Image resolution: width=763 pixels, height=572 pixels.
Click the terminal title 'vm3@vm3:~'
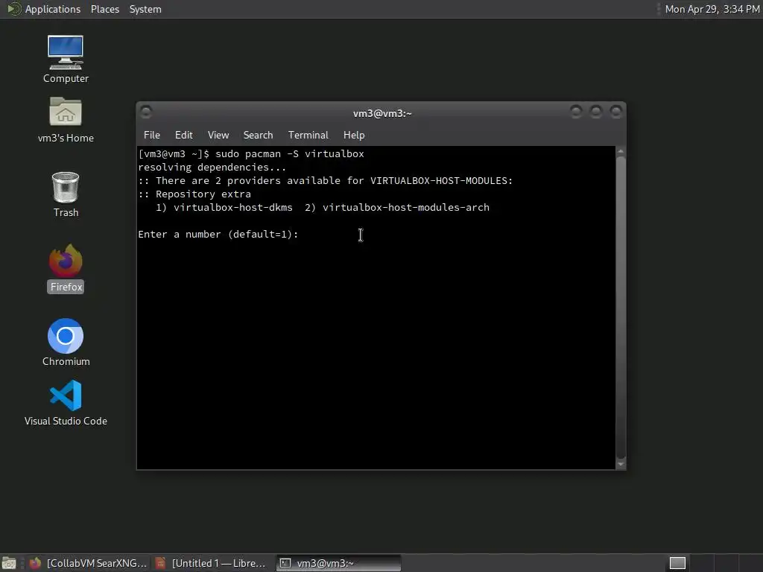click(x=382, y=113)
